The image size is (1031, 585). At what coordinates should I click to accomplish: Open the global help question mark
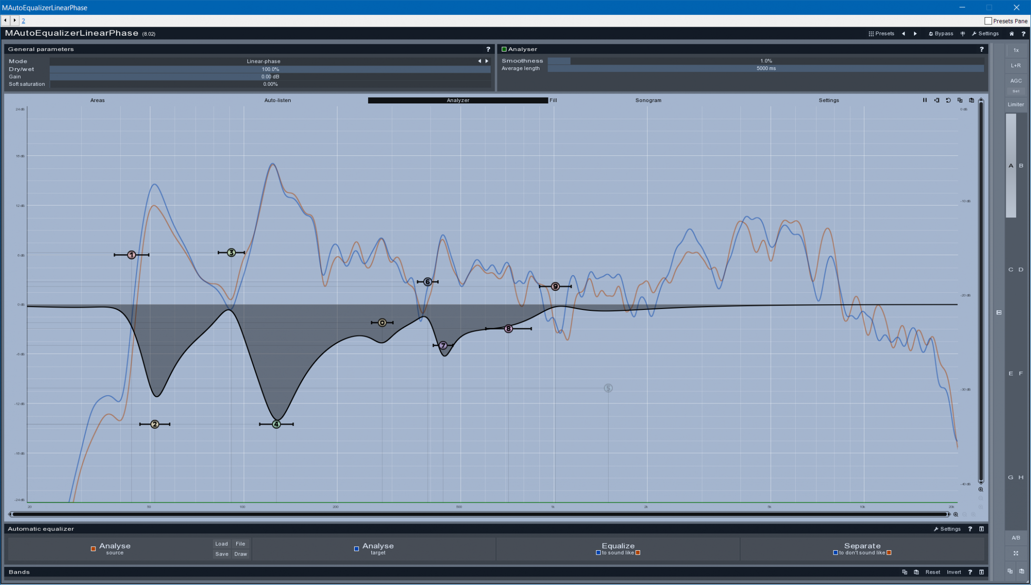point(1023,33)
